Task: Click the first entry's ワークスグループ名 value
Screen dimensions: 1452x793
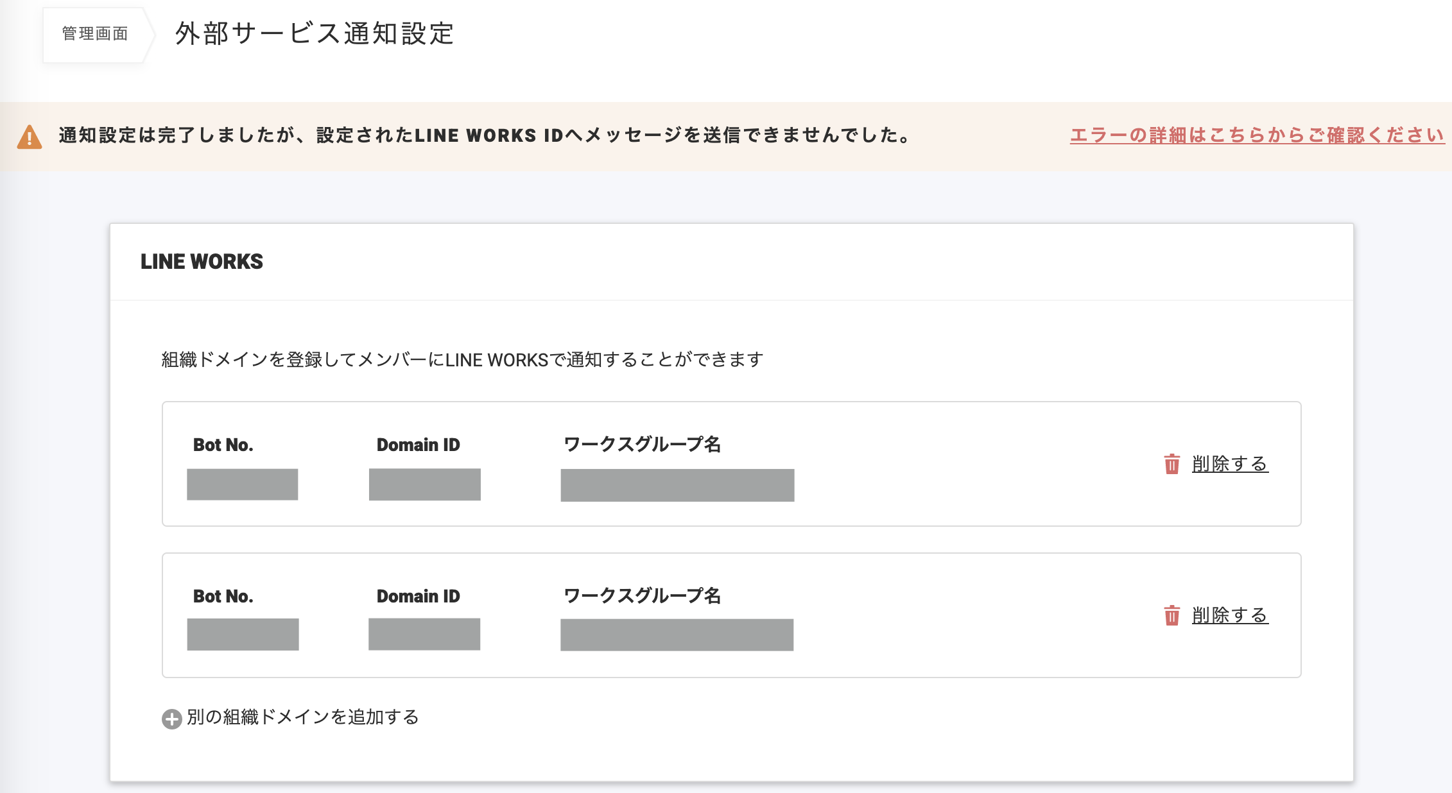Action: [x=677, y=485]
